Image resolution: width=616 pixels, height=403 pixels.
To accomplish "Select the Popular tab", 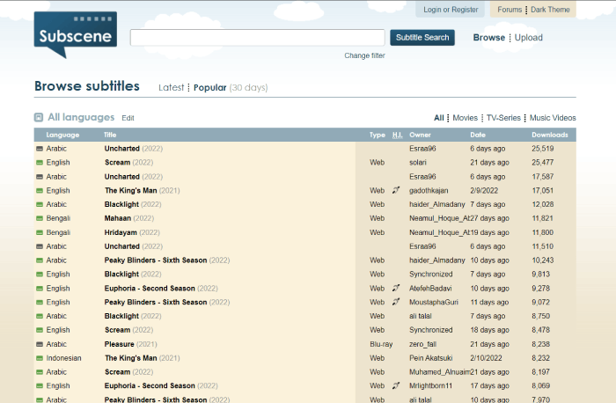I will 209,88.
